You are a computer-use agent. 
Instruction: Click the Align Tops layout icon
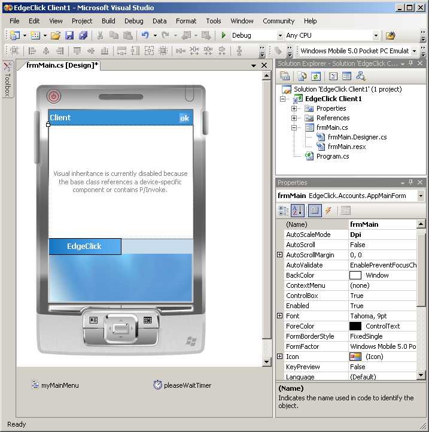click(77, 51)
